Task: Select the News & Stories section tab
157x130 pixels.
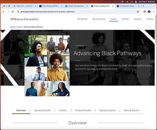Action: 131,110
